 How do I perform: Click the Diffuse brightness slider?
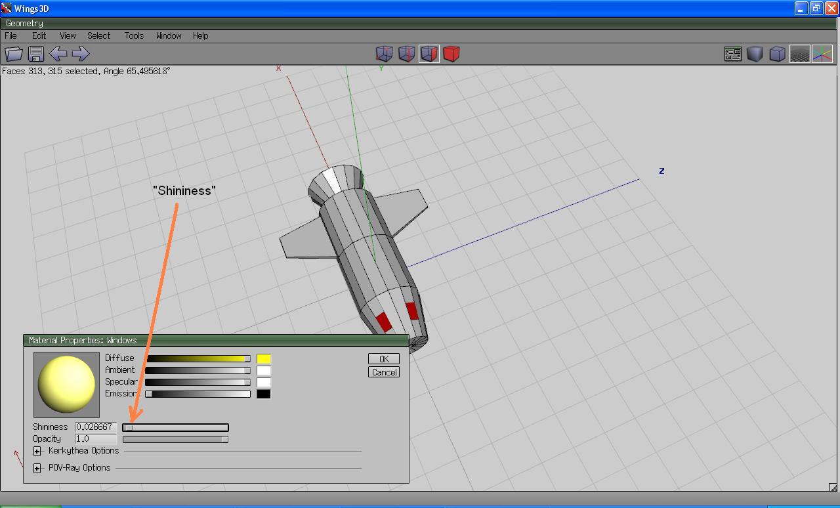(x=198, y=358)
